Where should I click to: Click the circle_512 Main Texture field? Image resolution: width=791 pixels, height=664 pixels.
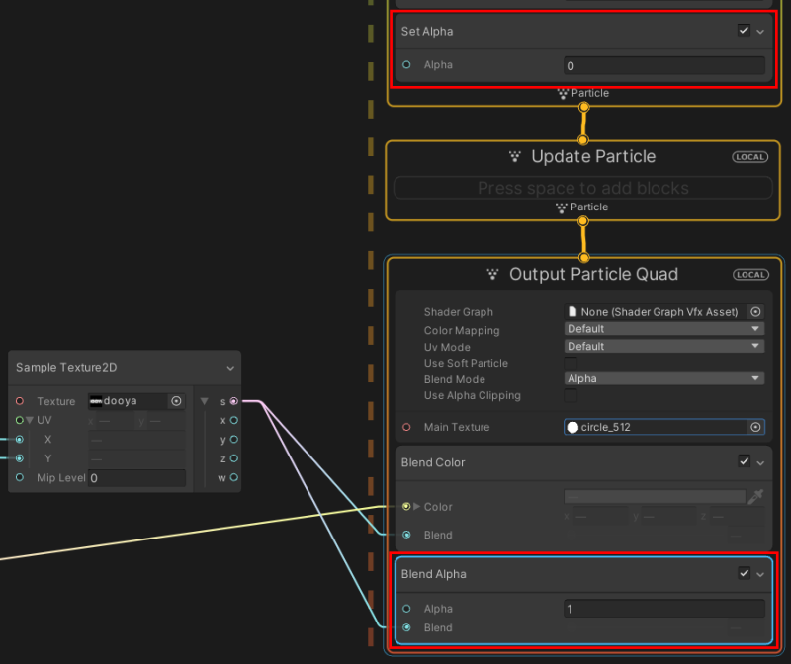pos(656,427)
